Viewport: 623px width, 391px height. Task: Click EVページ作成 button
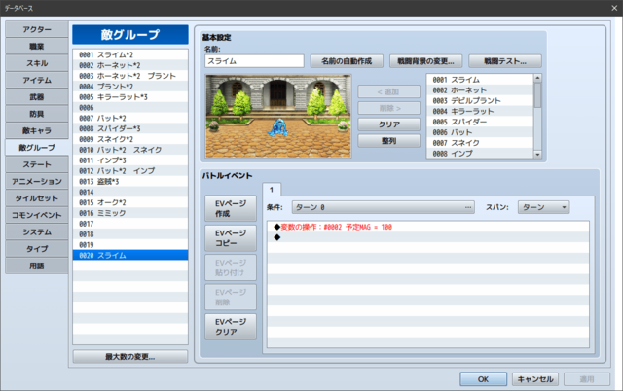coord(231,208)
